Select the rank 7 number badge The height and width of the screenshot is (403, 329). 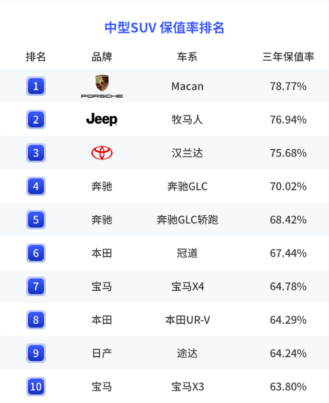36,286
